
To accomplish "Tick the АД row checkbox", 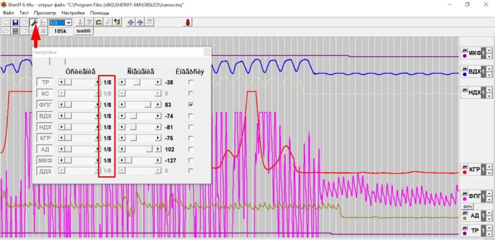I will [x=191, y=149].
